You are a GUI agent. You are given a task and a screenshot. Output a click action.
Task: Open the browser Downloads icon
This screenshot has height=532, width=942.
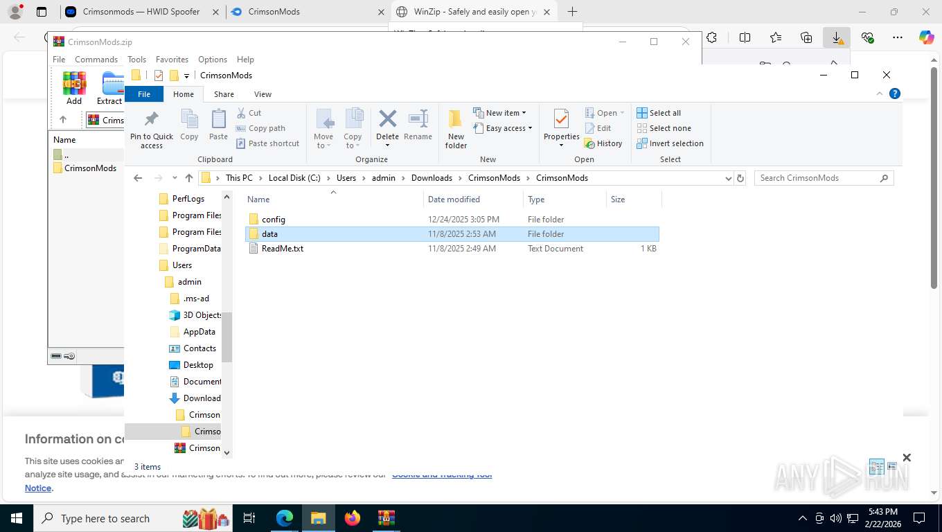(x=837, y=38)
